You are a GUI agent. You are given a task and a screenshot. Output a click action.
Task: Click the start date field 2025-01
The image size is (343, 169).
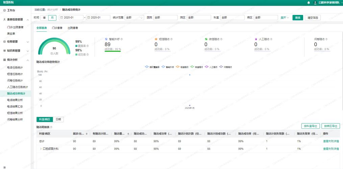(x=71, y=18)
